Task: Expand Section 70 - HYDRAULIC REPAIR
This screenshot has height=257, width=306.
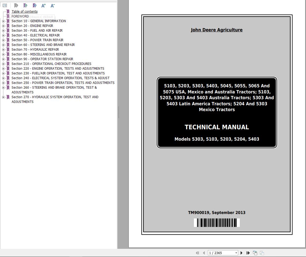Action: (x=3, y=50)
